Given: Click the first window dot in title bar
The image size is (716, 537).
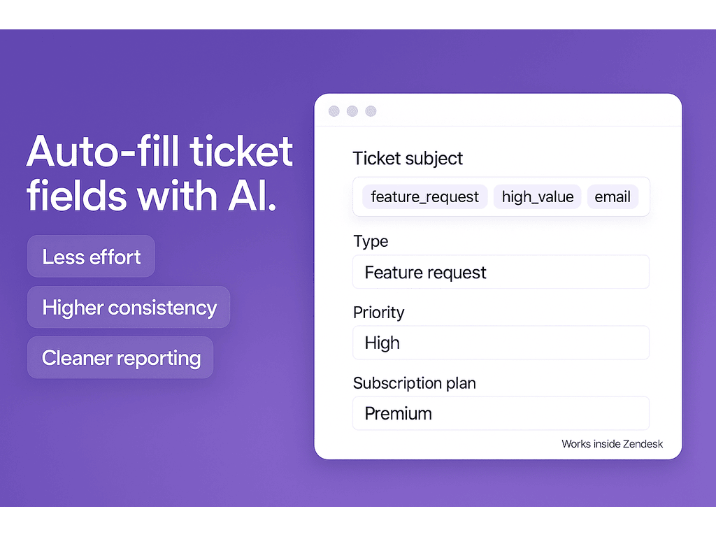Looking at the screenshot, I should [334, 111].
